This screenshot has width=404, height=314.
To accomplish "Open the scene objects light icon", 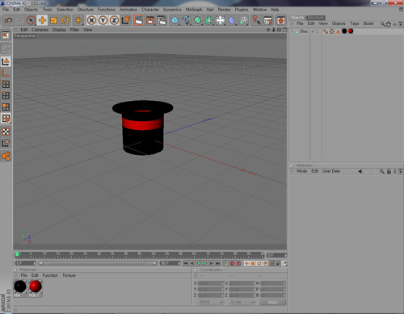I will pos(221,20).
